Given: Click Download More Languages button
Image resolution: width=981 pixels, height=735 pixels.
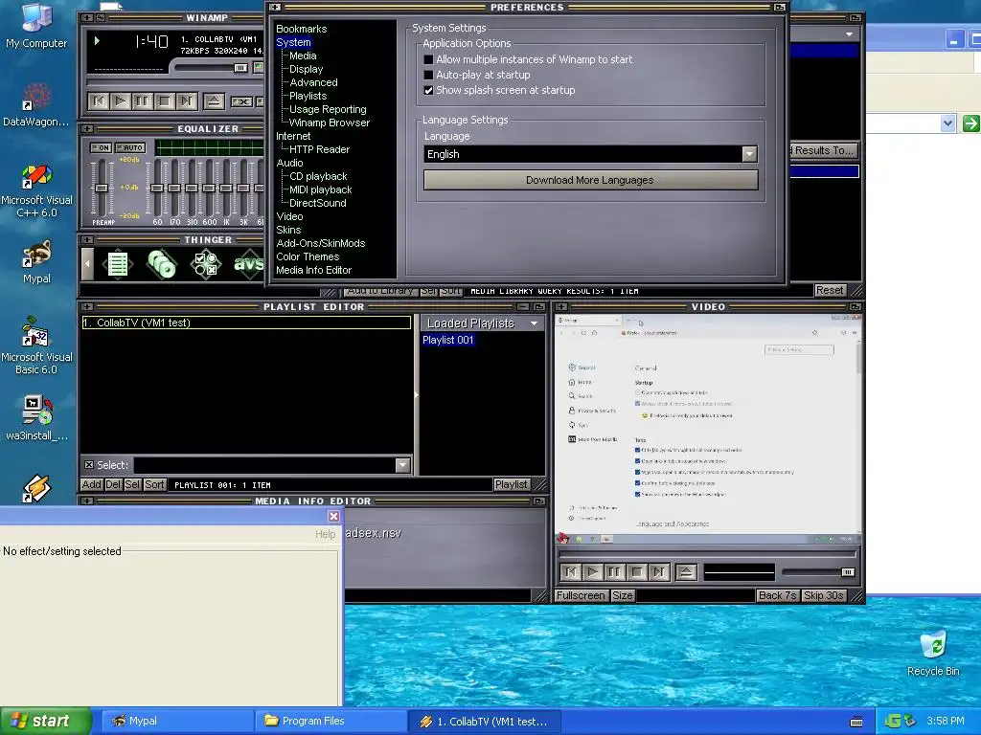Looking at the screenshot, I should pyautogui.click(x=590, y=180).
